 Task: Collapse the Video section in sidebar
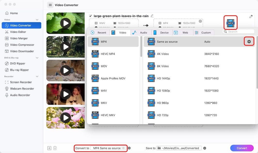point(37,20)
